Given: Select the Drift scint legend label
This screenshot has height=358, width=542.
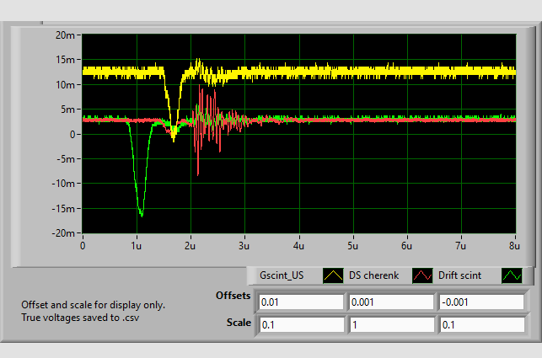Looking at the screenshot, I should coord(461,275).
